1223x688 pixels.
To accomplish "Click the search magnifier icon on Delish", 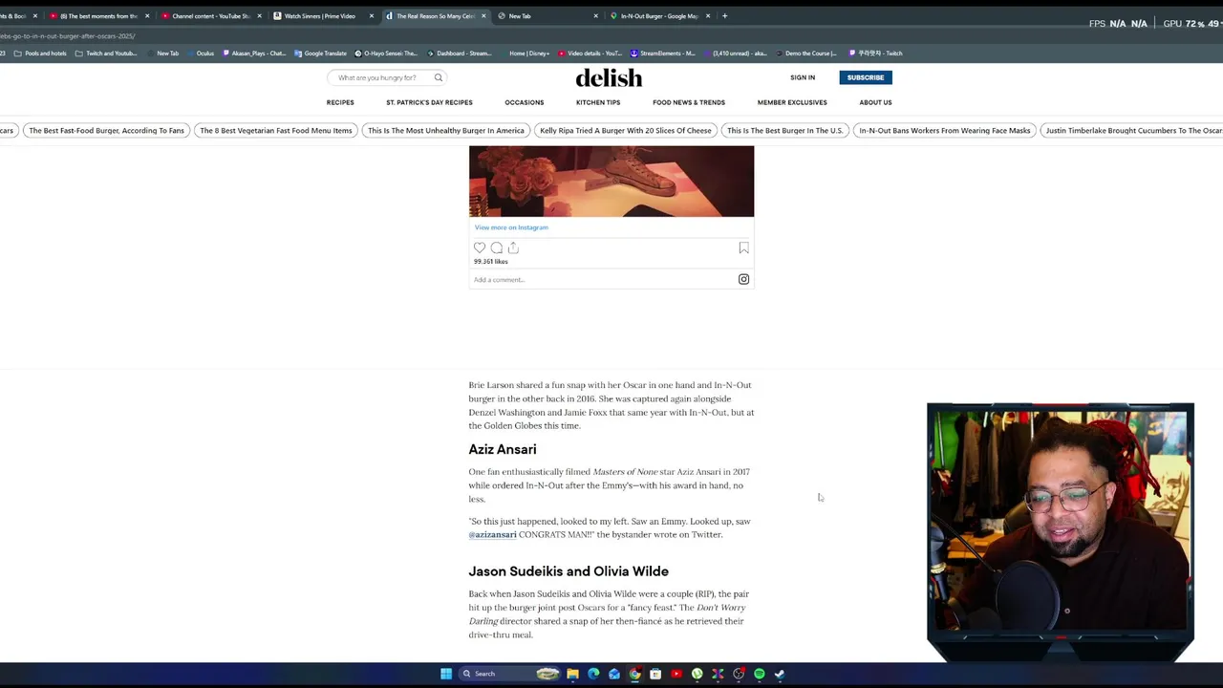I will (x=439, y=77).
